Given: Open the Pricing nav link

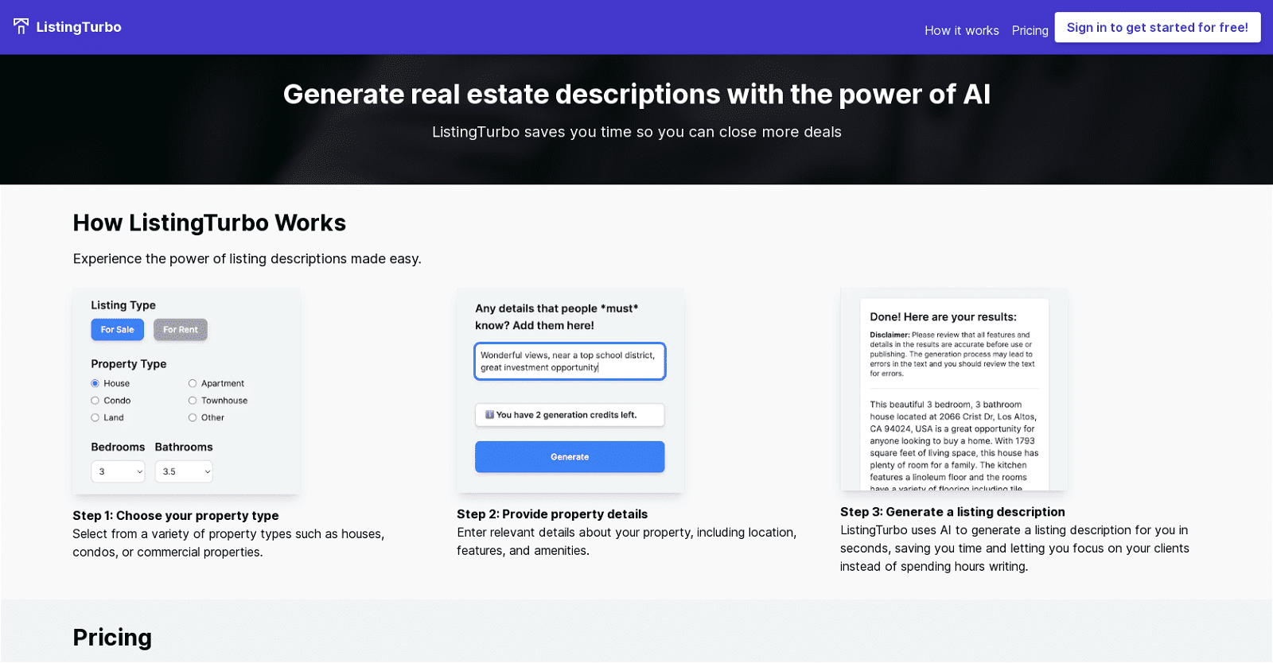Looking at the screenshot, I should 1030,30.
